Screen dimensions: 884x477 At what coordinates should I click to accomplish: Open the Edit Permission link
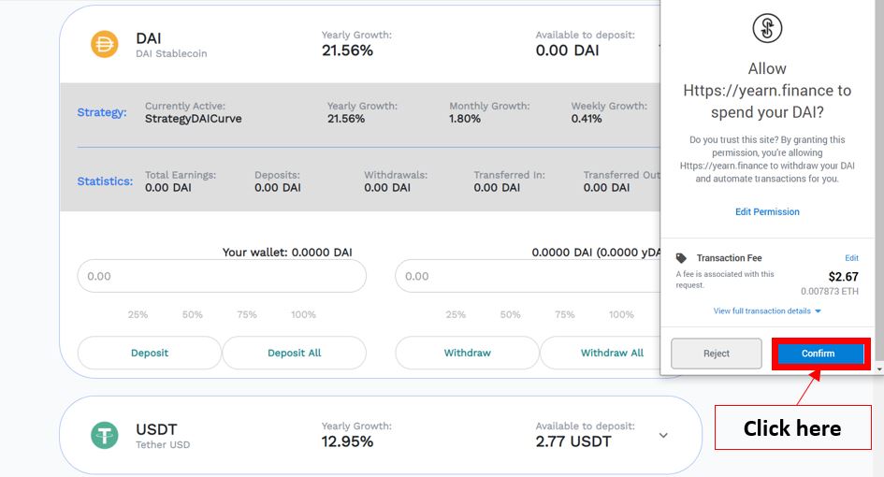pos(767,212)
